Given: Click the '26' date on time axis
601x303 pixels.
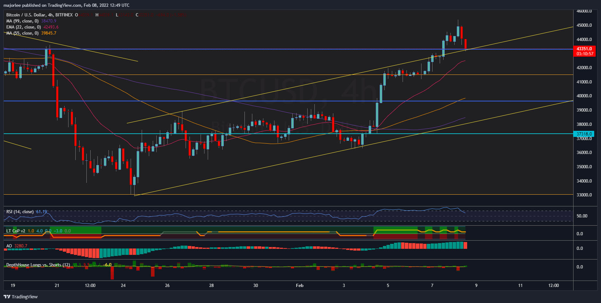Looking at the screenshot, I should [167, 286].
